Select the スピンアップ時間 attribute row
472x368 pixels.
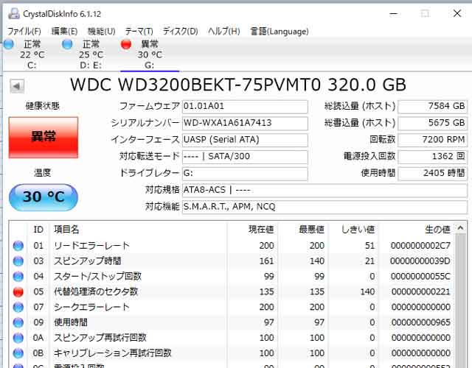(232, 261)
